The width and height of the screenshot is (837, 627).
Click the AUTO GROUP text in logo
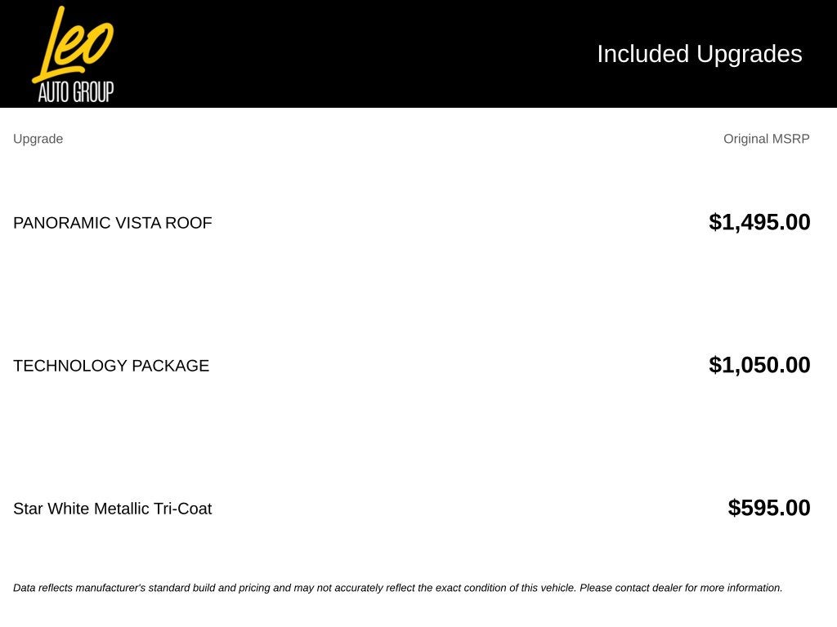[76, 92]
